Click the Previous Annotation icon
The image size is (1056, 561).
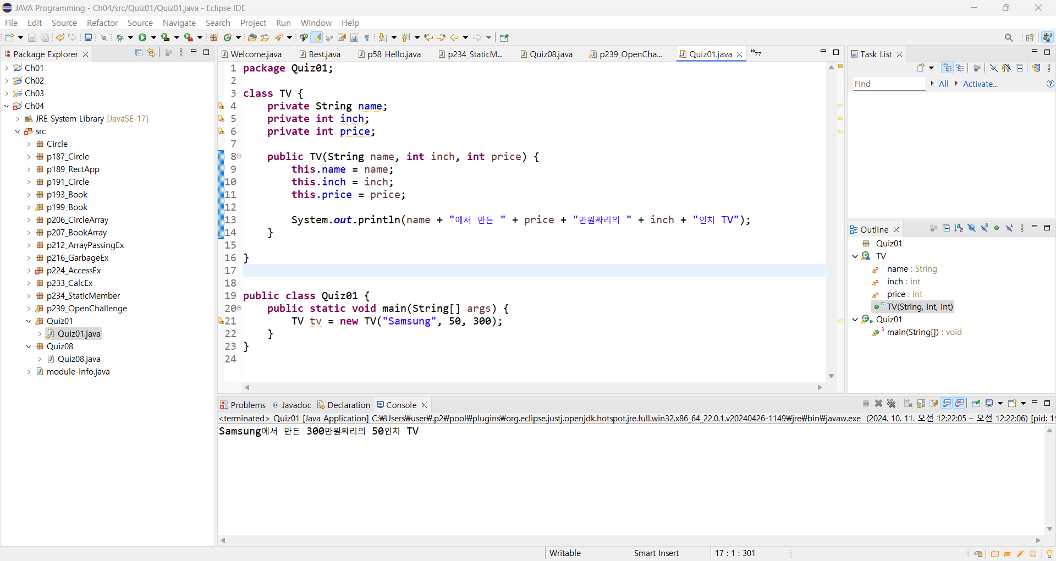[406, 37]
